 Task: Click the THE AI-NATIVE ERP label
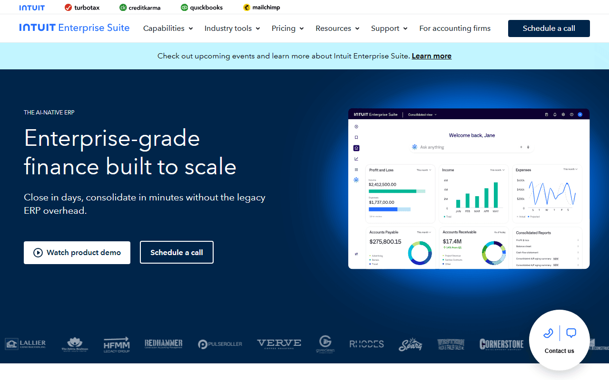coord(49,113)
